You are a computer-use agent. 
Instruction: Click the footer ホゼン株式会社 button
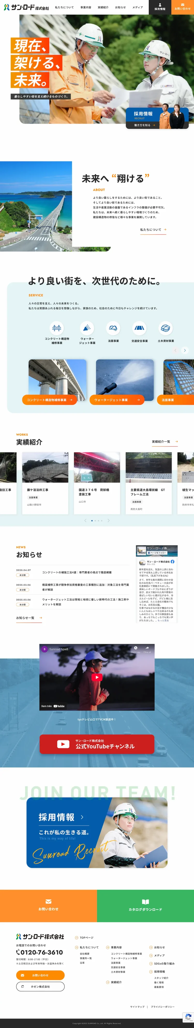pos(40,987)
